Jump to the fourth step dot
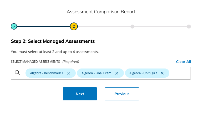Image resolution: width=204 pixels, height=120 pixels. point(189,26)
